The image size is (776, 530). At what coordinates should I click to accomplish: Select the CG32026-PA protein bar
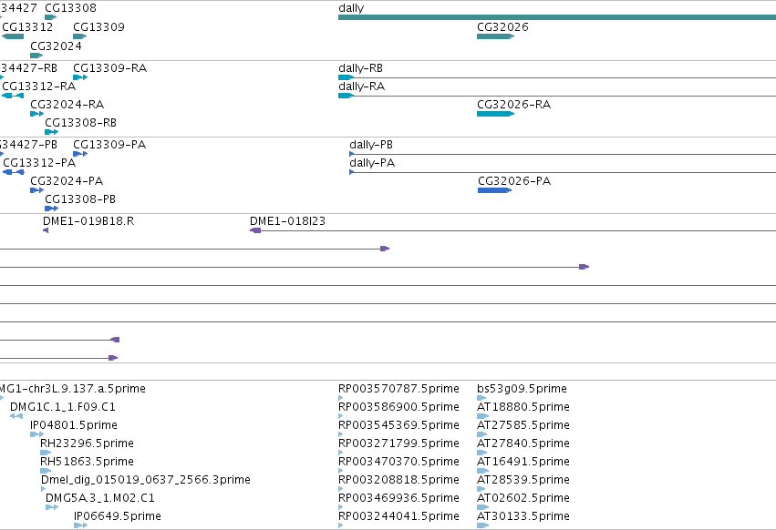pyautogui.click(x=494, y=190)
